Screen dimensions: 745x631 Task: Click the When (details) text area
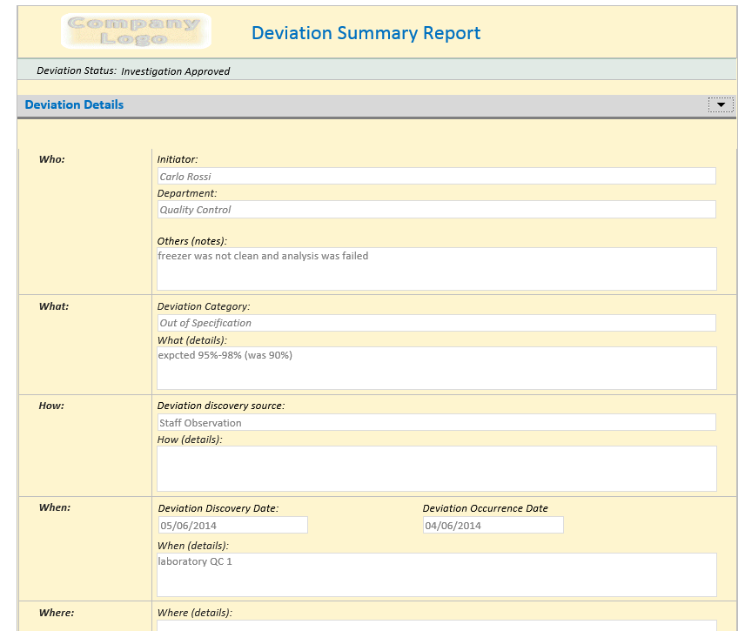[x=436, y=574]
